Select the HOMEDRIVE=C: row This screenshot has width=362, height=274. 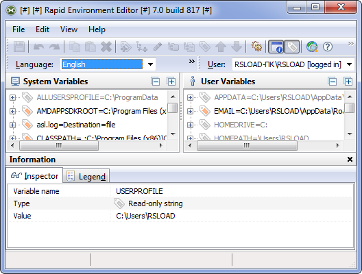[241, 125]
